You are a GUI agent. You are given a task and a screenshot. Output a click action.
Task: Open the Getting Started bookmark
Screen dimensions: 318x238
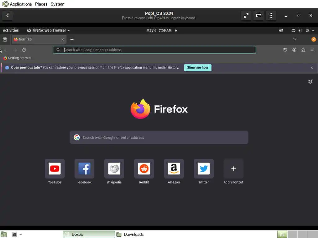17,58
